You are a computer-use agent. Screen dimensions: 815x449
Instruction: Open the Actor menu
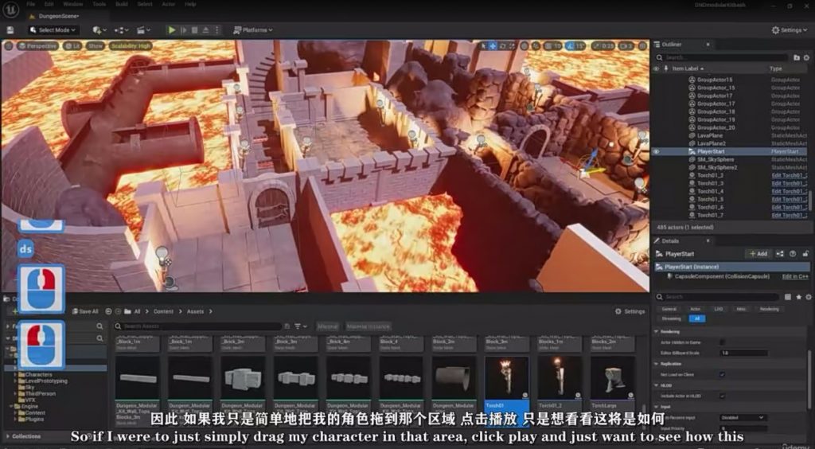tap(168, 4)
